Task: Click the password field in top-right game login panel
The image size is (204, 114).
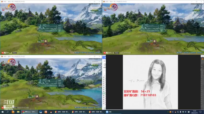Action: pos(153,27)
